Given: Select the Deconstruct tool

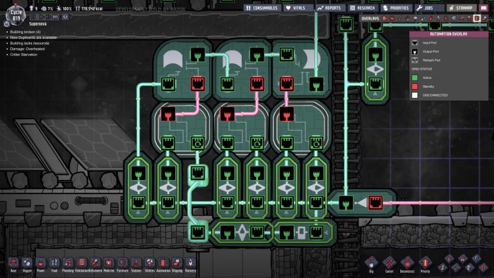Looking at the screenshot, I should coord(407,263).
